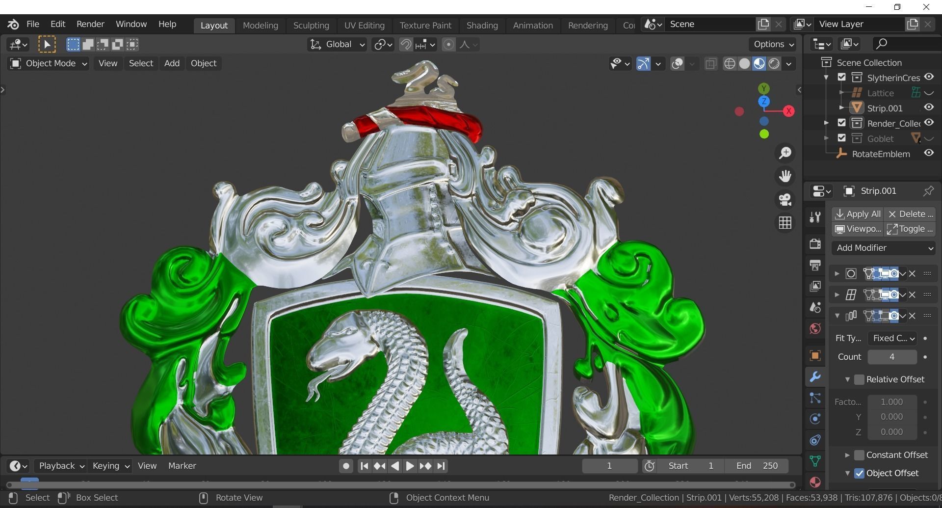
Task: Disable the Object Offset checkbox
Action: (859, 473)
